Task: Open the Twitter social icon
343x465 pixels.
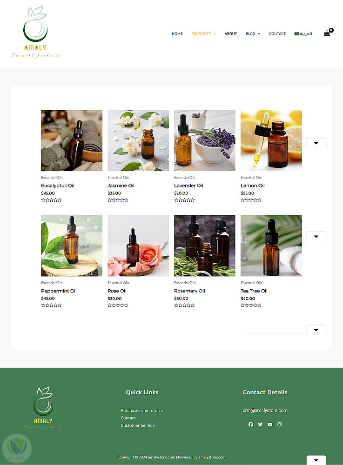Action: 260,425
